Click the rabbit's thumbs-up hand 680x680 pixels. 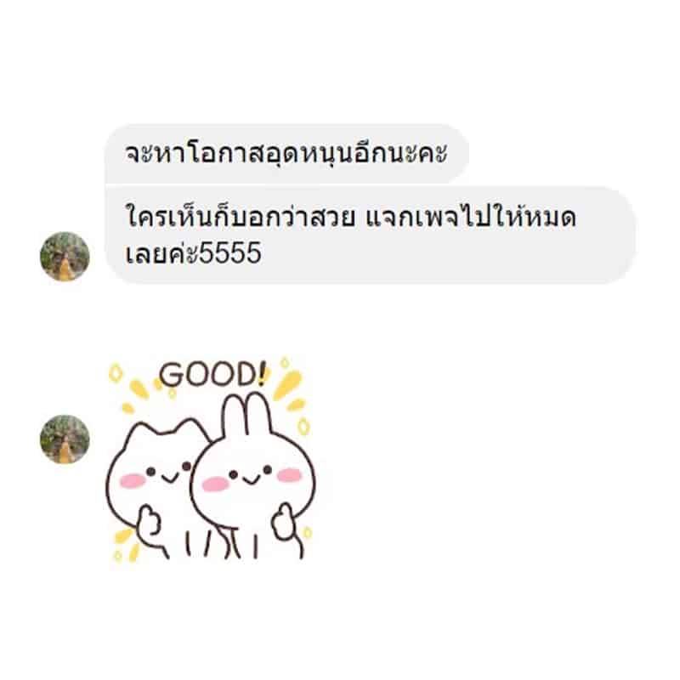pyautogui.click(x=284, y=521)
